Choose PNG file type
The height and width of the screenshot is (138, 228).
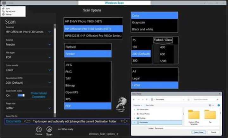tap(88, 72)
